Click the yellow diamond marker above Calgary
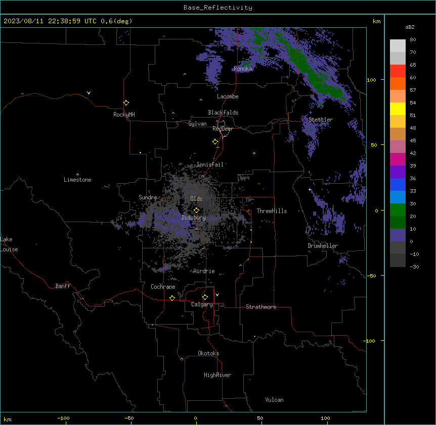The height and width of the screenshot is (425, 436). [205, 297]
